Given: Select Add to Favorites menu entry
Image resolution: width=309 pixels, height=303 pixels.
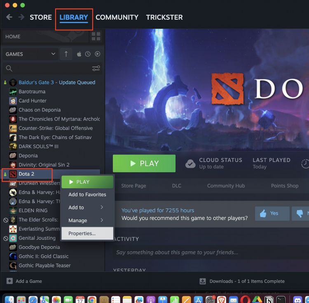Looking at the screenshot, I should pyautogui.click(x=87, y=194).
